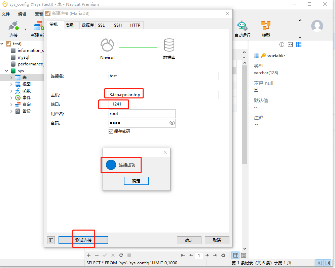Image resolution: width=335 pixels, height=268 pixels.
Task: Close the success message popup
Action: (x=165, y=152)
